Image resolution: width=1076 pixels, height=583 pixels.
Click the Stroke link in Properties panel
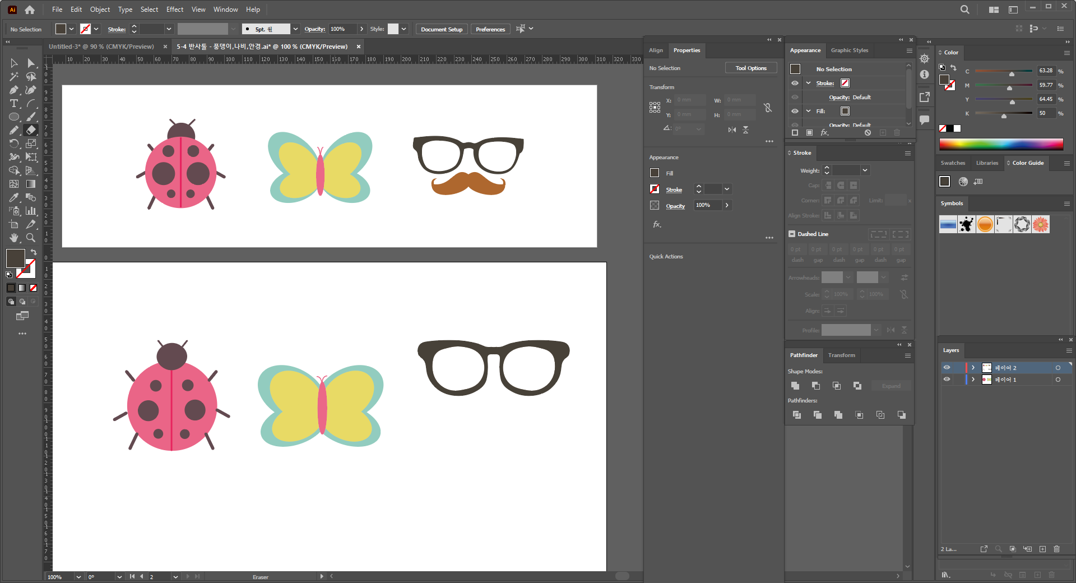pos(674,189)
